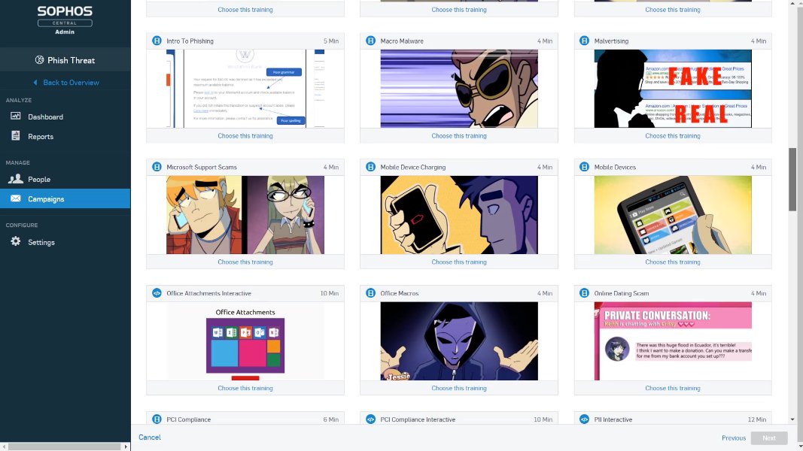Click the Office Attachments thumbnail
This screenshot has height=451, width=803.
(245, 341)
